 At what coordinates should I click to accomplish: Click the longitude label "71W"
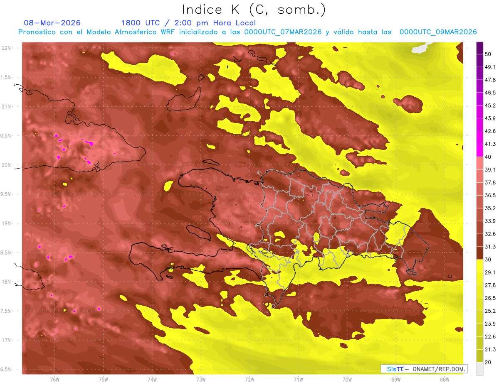click(298, 379)
